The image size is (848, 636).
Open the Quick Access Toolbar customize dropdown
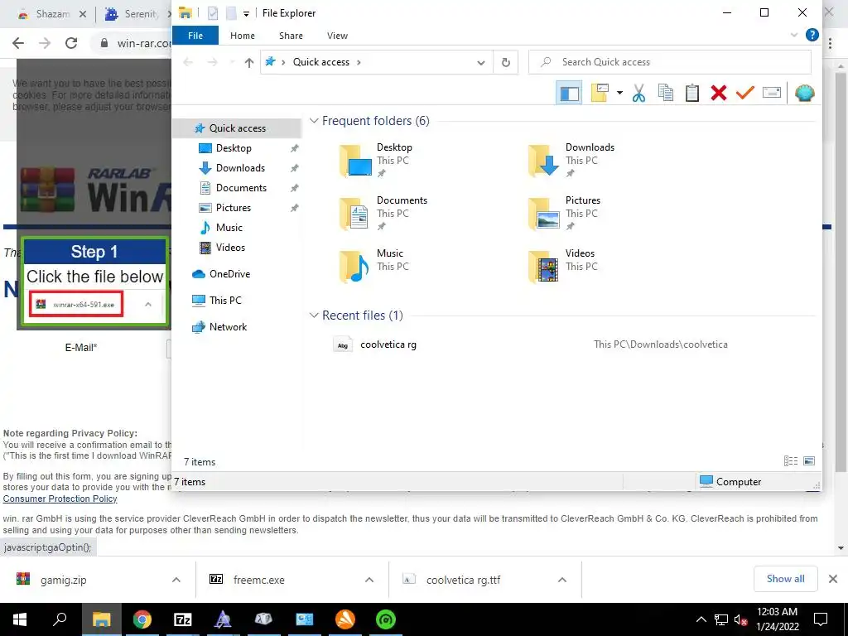[x=246, y=13]
